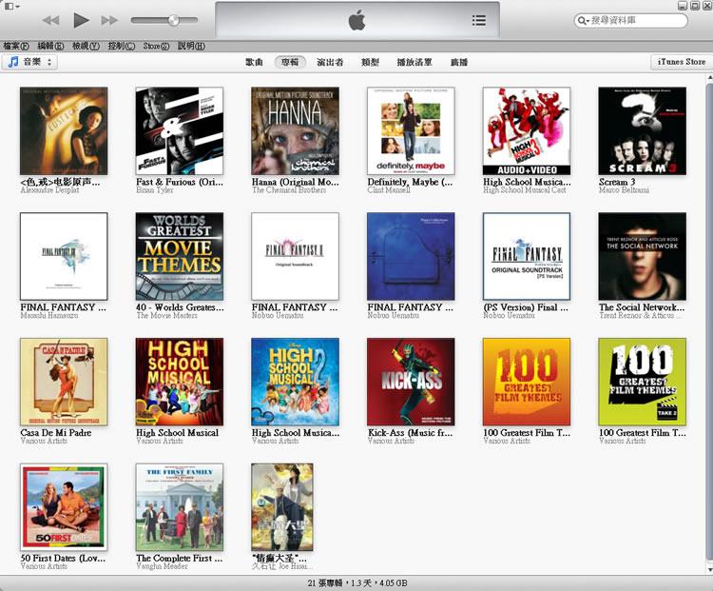This screenshot has height=591, width=713.
Task: Select the Hanna soundtrack album cover
Action: point(295,131)
